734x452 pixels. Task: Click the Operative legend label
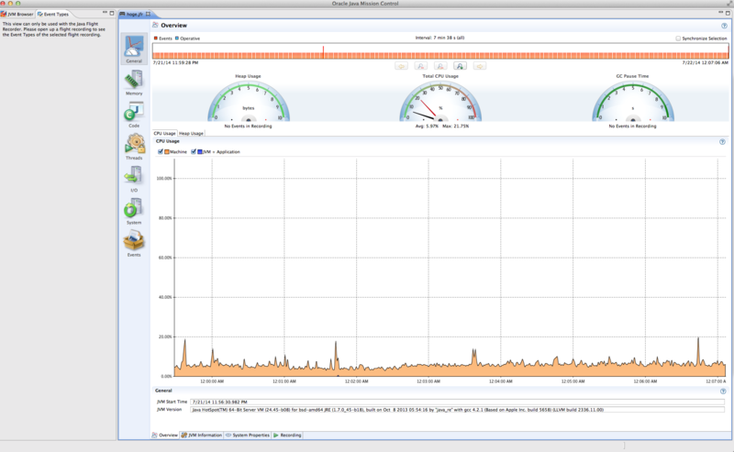pyautogui.click(x=190, y=39)
